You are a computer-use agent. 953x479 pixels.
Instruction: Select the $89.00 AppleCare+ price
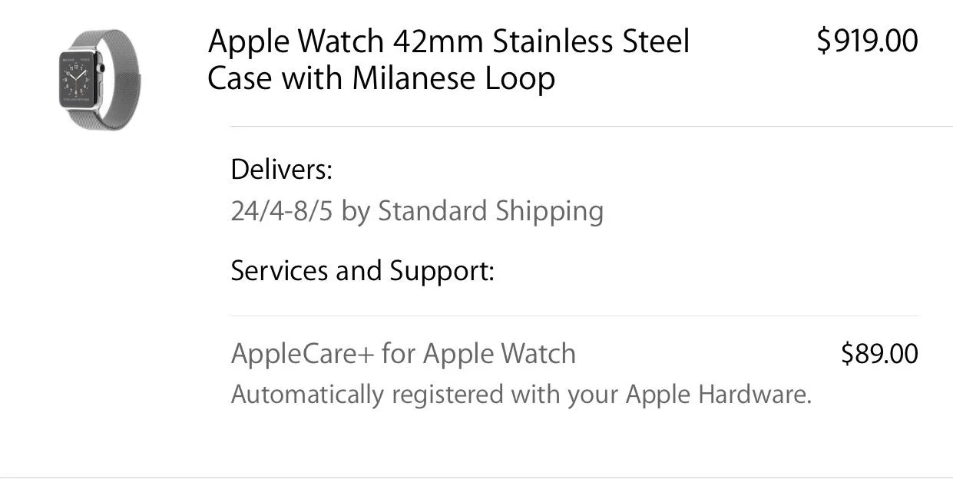point(879,354)
